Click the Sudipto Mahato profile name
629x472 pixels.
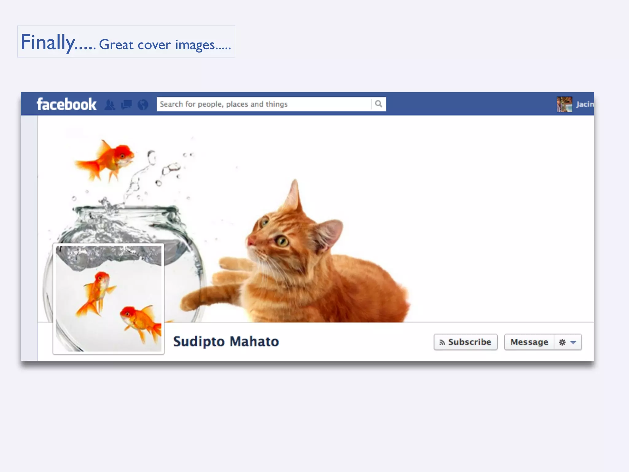(x=226, y=341)
